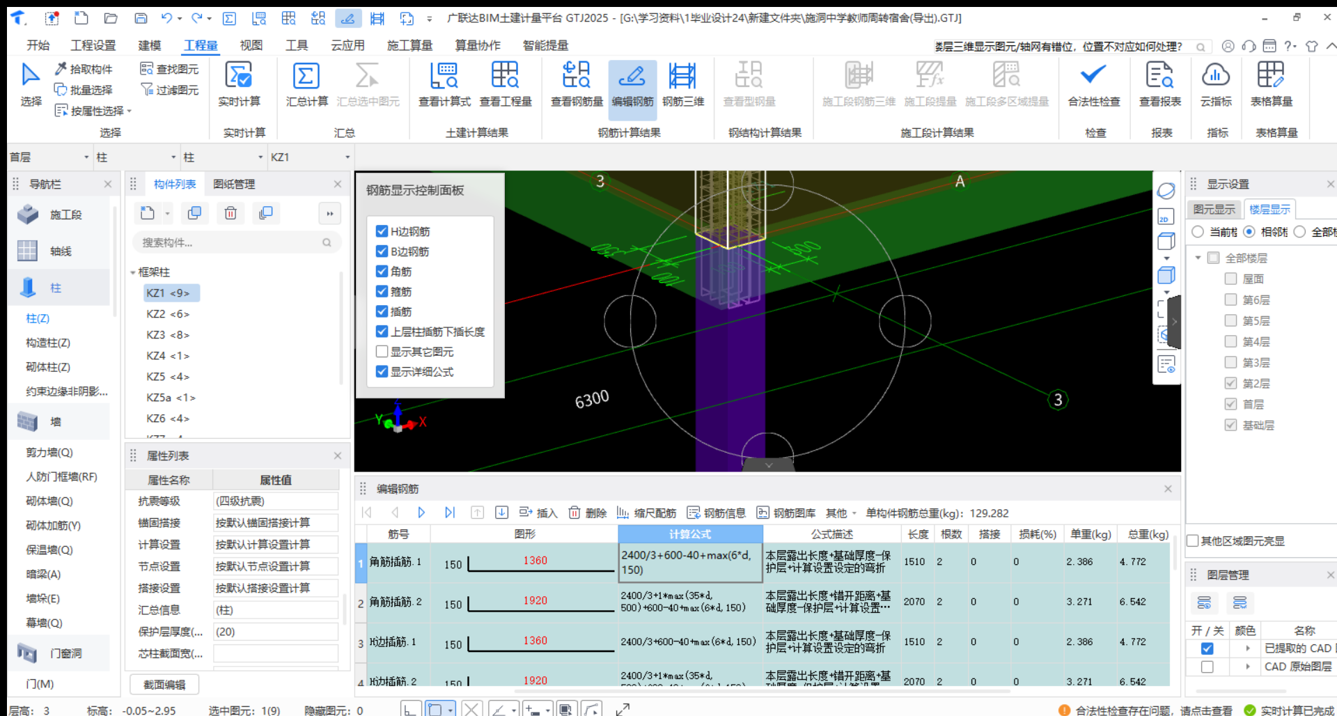Expand CAD 原始图层 row arrow
The height and width of the screenshot is (716, 1337).
[x=1248, y=667]
